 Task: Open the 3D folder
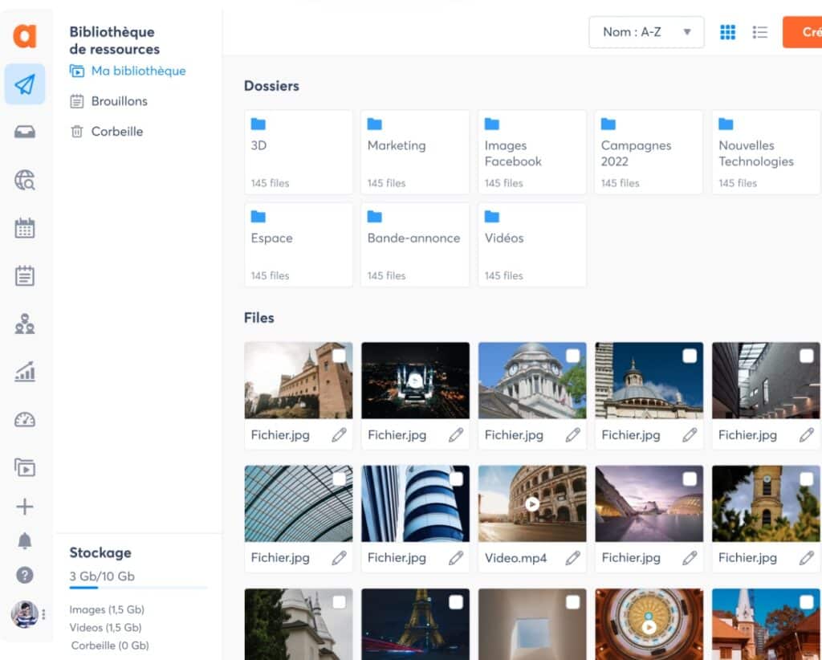point(299,152)
